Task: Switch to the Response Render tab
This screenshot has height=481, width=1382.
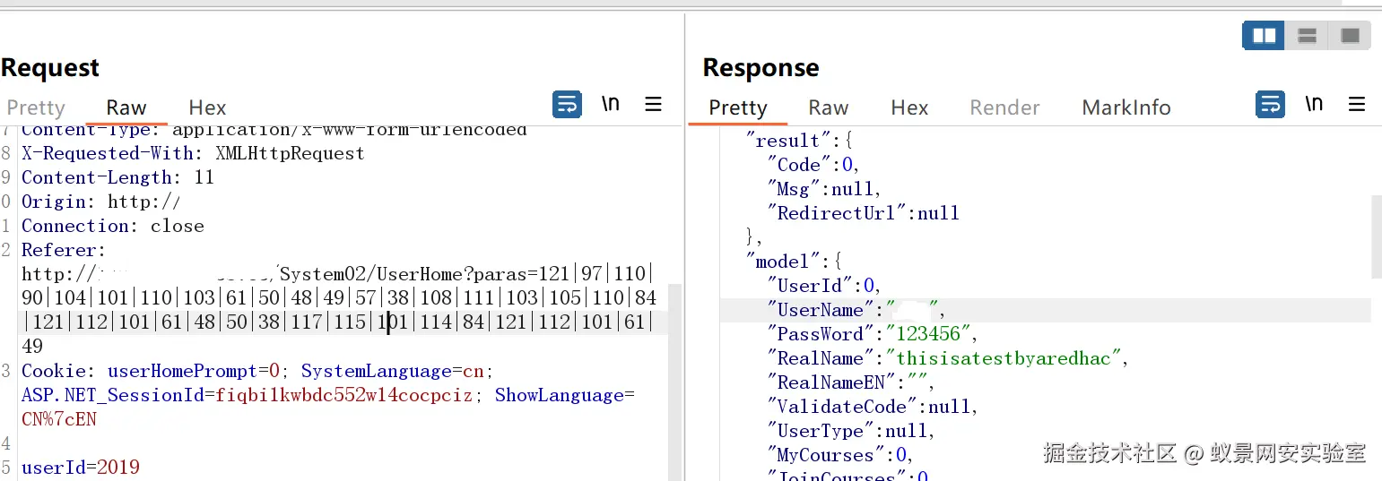Action: tap(1004, 107)
